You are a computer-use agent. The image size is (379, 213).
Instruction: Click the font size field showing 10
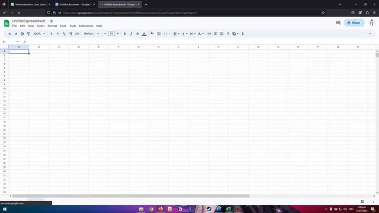(x=111, y=34)
